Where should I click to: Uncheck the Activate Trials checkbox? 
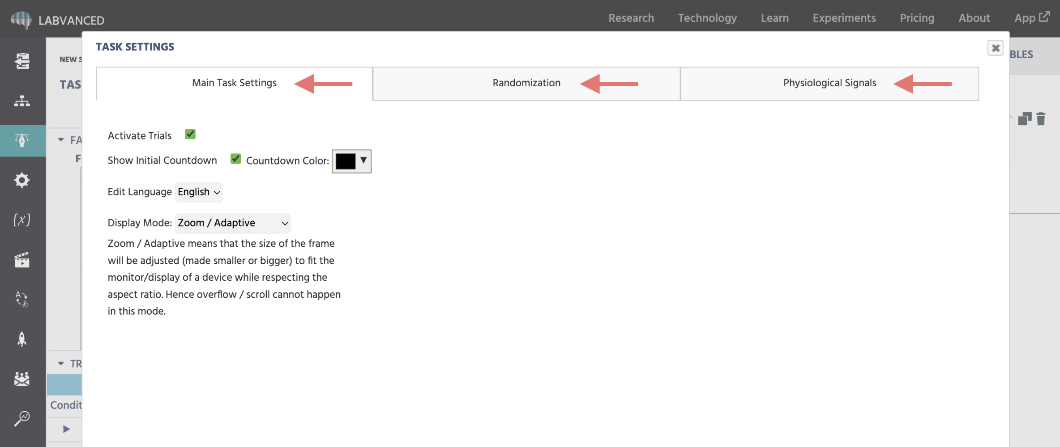tap(190, 134)
